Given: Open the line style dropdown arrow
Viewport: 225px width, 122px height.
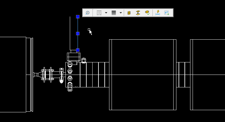Looking at the screenshot, I should (x=106, y=13).
